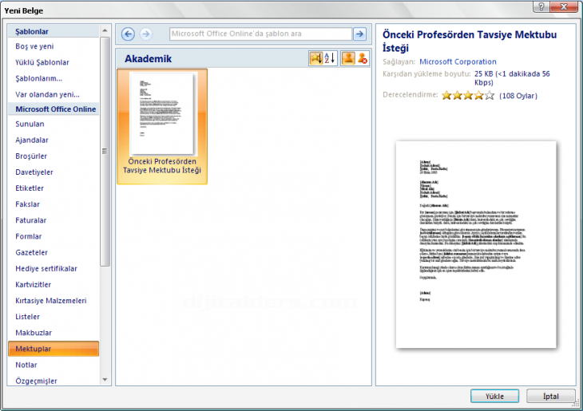Image resolution: width=583 pixels, height=411 pixels.
Task: Open Kırtasiye Malzemeleri category
Action: coord(51,301)
